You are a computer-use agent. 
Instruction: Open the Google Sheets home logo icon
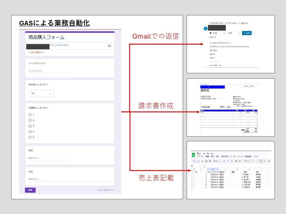click(193, 155)
